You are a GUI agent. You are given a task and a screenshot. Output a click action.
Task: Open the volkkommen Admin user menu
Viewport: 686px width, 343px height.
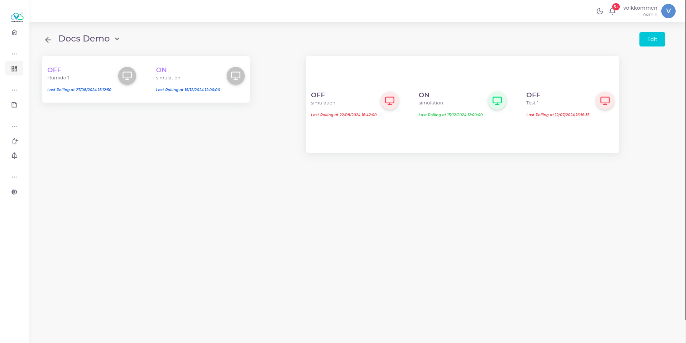[641, 11]
